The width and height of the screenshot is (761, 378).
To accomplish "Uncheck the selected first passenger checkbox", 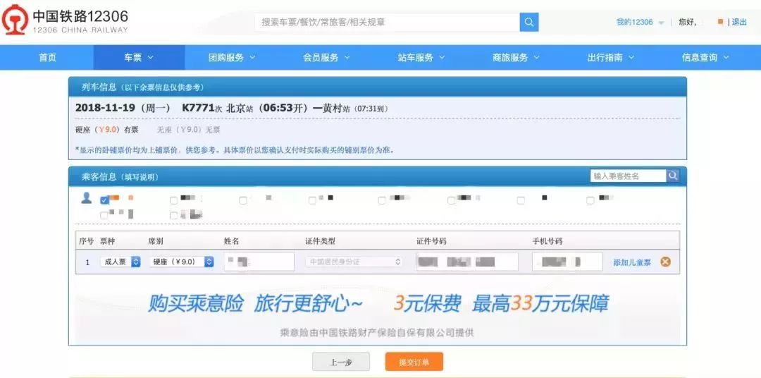I will [x=104, y=200].
